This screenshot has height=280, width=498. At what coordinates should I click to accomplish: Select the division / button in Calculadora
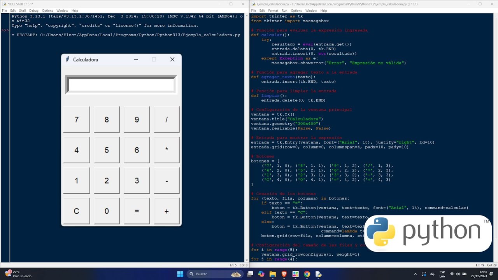tap(167, 119)
